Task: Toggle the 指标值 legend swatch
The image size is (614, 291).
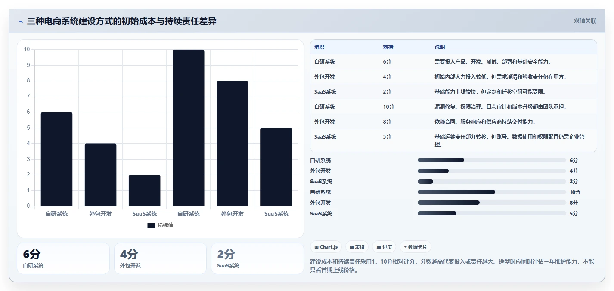Action: coord(151,225)
